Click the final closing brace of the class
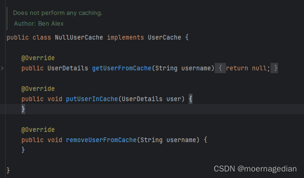Viewport: 304px width, 178px height. click(8, 171)
